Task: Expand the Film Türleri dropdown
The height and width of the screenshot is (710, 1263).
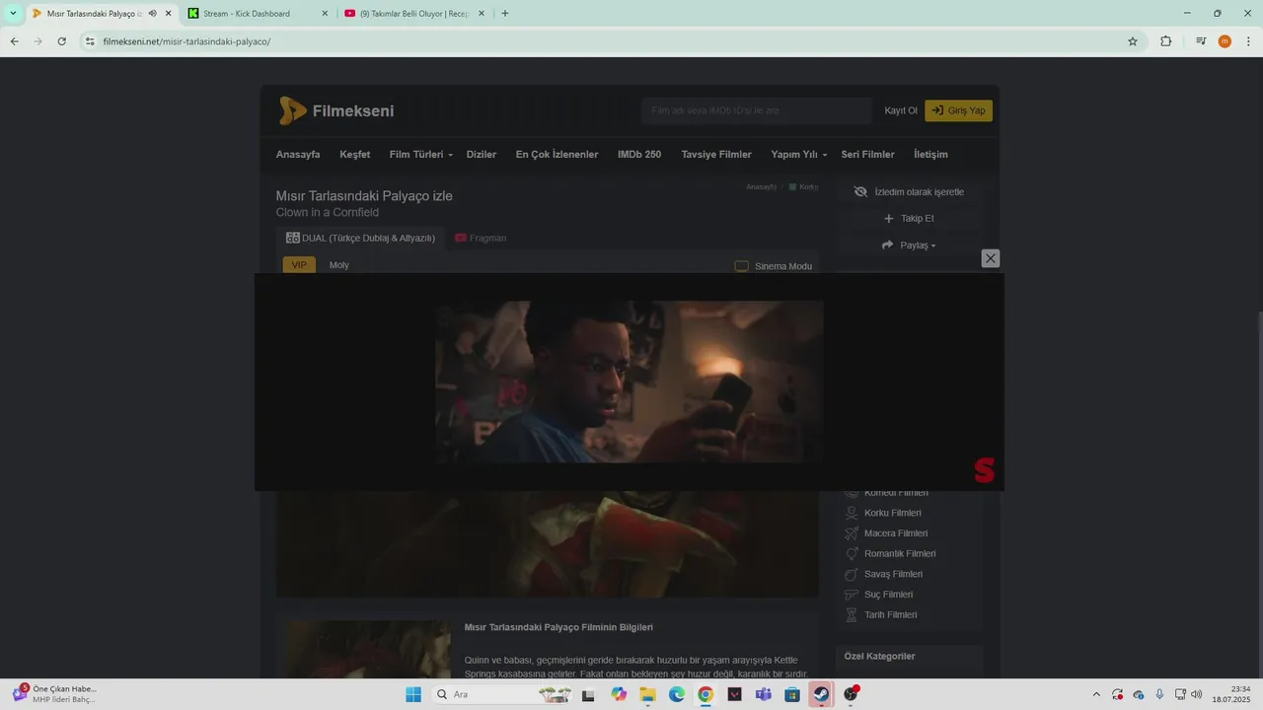Action: tap(420, 155)
